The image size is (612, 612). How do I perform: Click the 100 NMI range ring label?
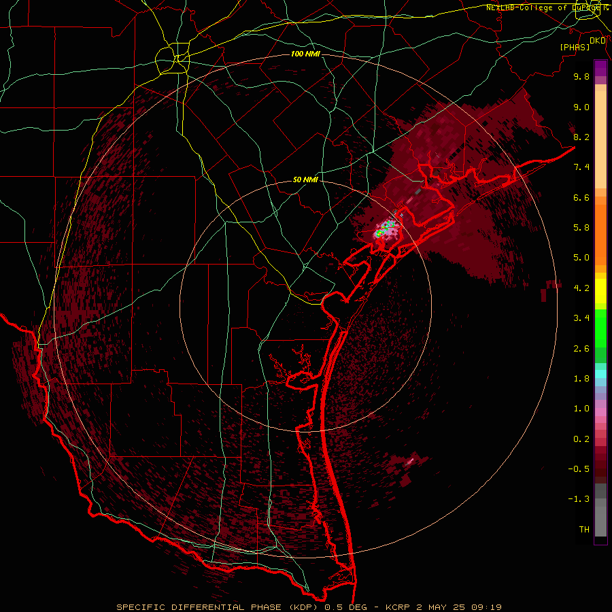click(x=305, y=54)
